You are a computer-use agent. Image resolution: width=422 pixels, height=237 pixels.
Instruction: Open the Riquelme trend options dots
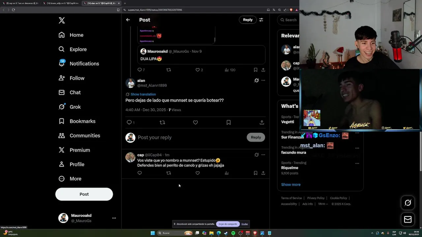click(357, 163)
